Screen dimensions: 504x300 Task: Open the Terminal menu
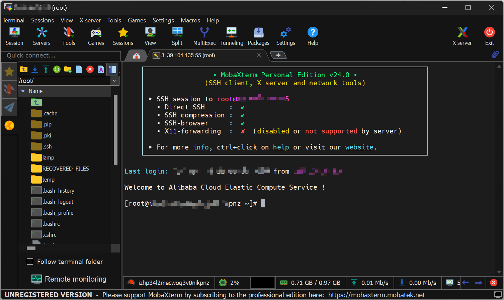13,20
